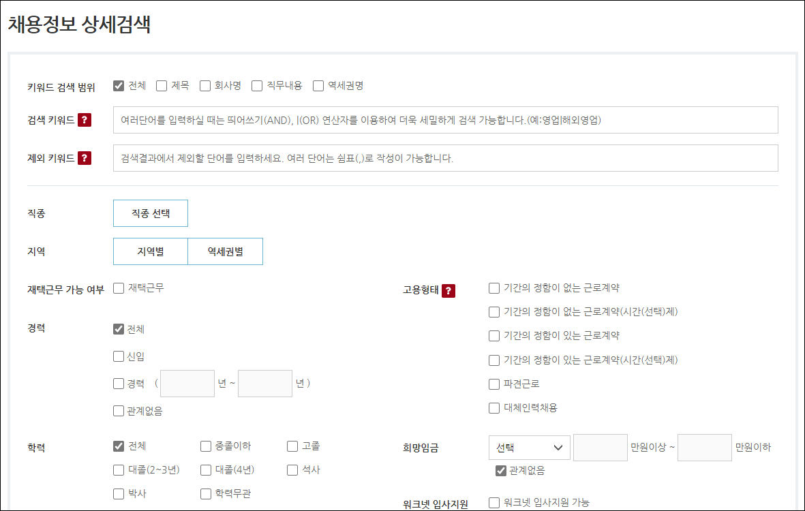The height and width of the screenshot is (511, 805).
Task: Select the 지역별 region button
Action: (151, 251)
